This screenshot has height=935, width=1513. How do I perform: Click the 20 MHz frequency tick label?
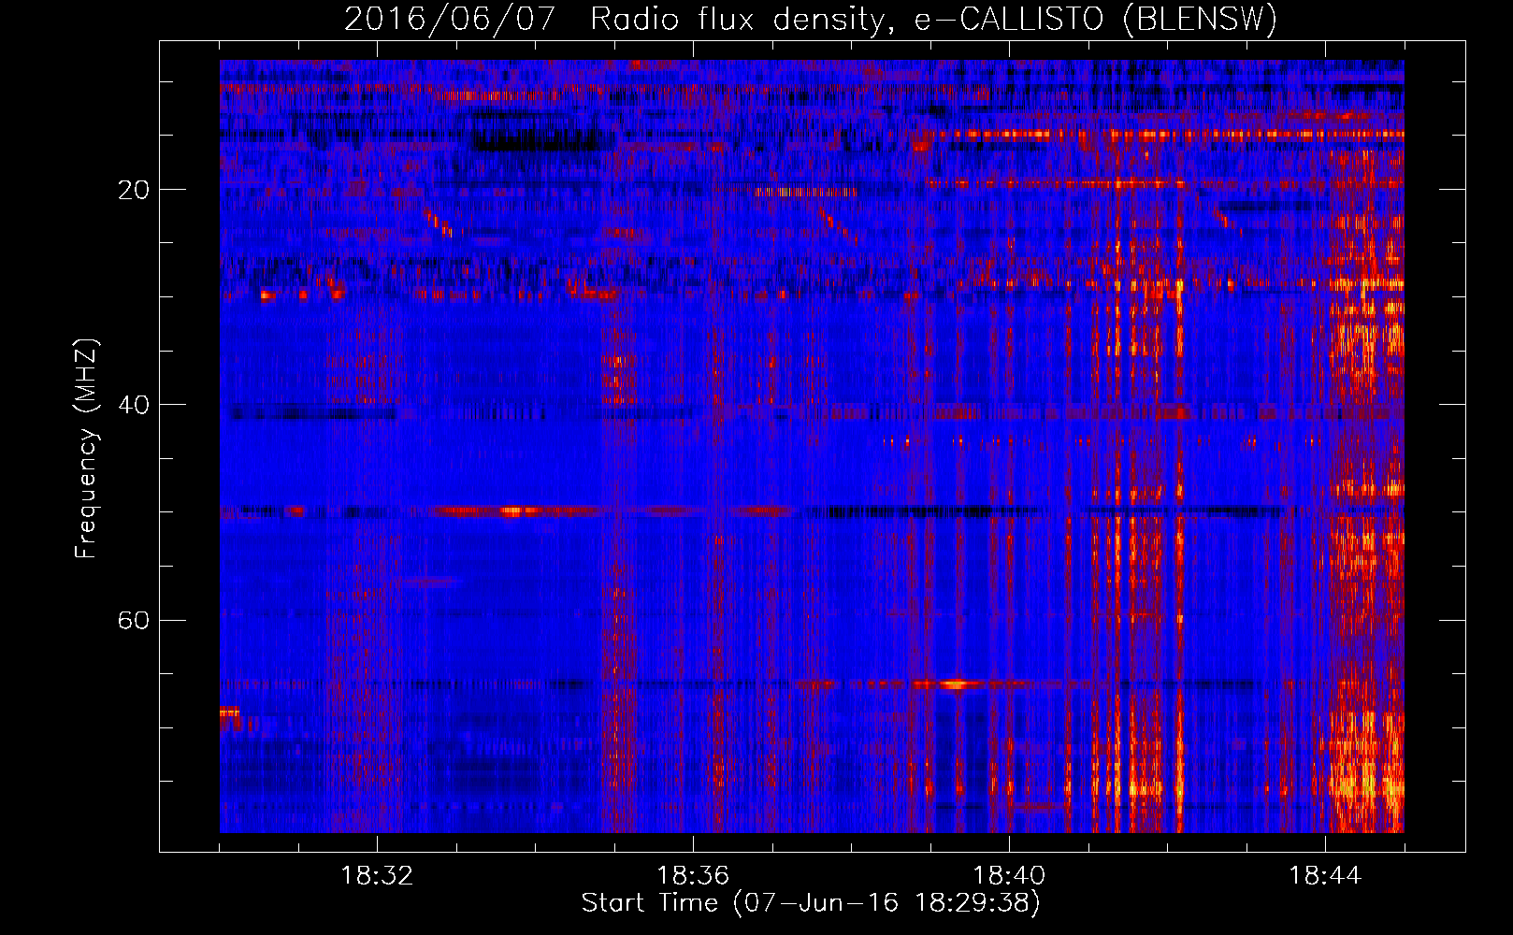coord(133,190)
